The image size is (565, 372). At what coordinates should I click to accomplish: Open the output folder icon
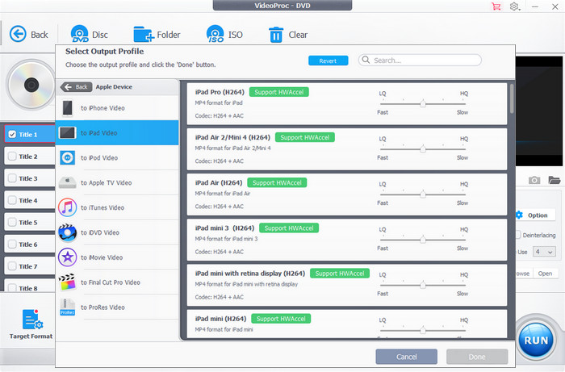point(554,180)
